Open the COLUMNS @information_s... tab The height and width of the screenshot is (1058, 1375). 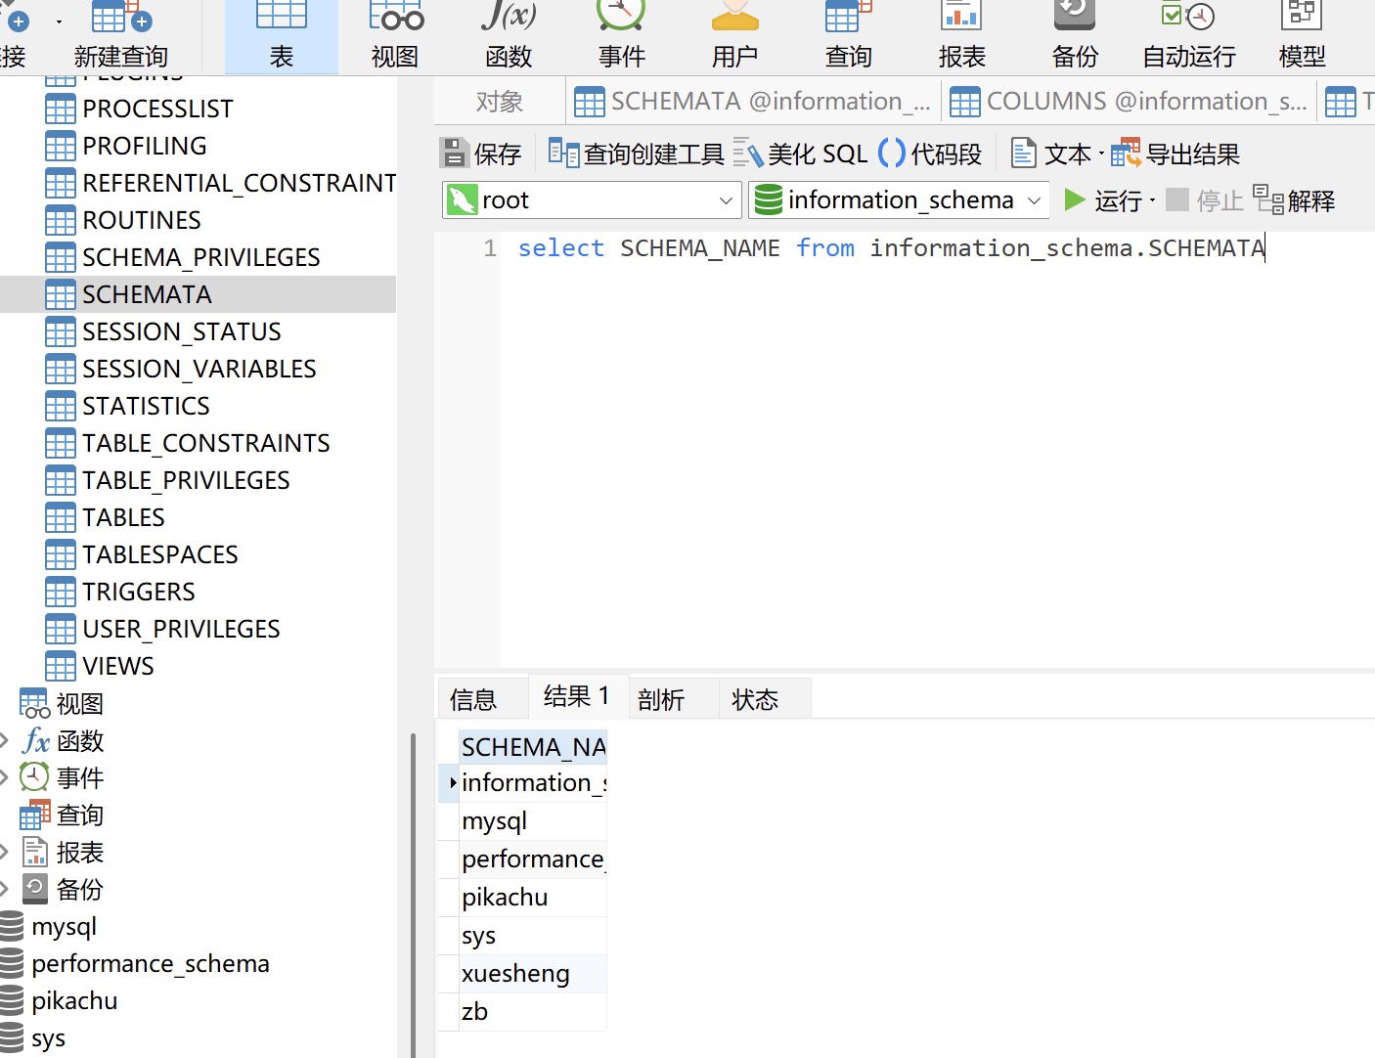tap(1130, 102)
